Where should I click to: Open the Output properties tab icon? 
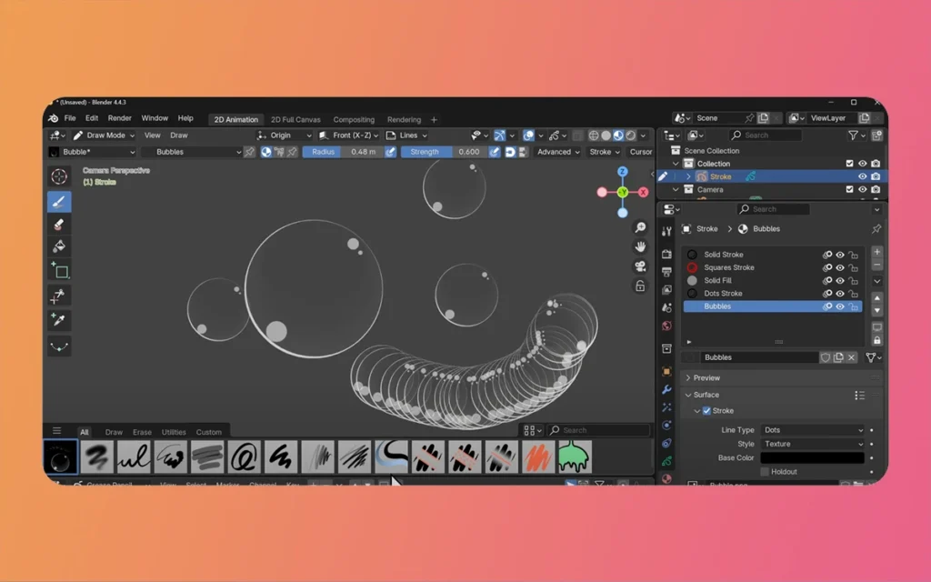666,271
